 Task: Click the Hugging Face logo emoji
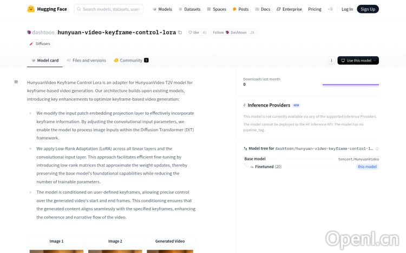point(31,9)
